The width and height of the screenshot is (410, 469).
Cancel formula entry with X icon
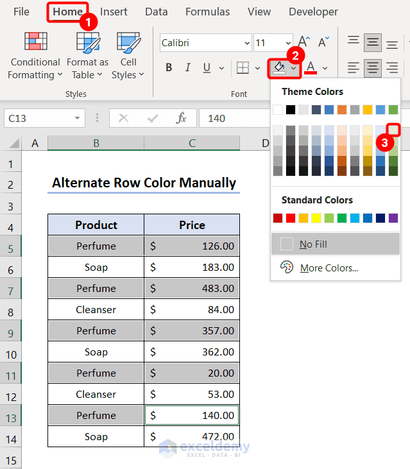(x=123, y=118)
